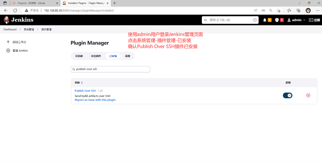Click the search help question mark icon
This screenshot has width=322, height=161.
pos(255,20)
